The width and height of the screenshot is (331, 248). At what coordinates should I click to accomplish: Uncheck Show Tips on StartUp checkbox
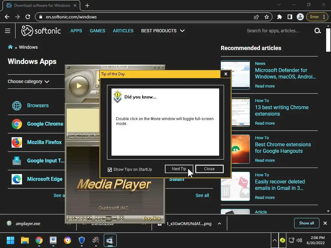pyautogui.click(x=110, y=170)
